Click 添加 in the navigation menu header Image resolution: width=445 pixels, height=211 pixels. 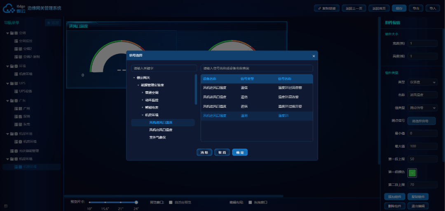(53, 23)
